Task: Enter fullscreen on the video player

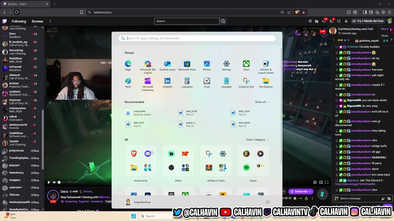Action: pyautogui.click(x=327, y=182)
